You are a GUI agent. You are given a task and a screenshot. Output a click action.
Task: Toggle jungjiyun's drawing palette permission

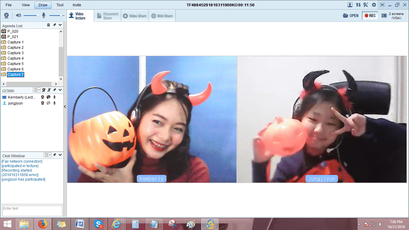(49, 103)
